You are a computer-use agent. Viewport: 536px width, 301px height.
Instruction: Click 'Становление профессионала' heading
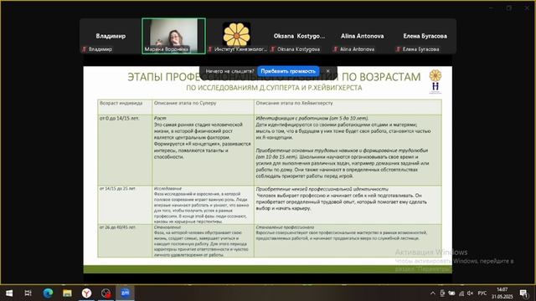[285, 227]
